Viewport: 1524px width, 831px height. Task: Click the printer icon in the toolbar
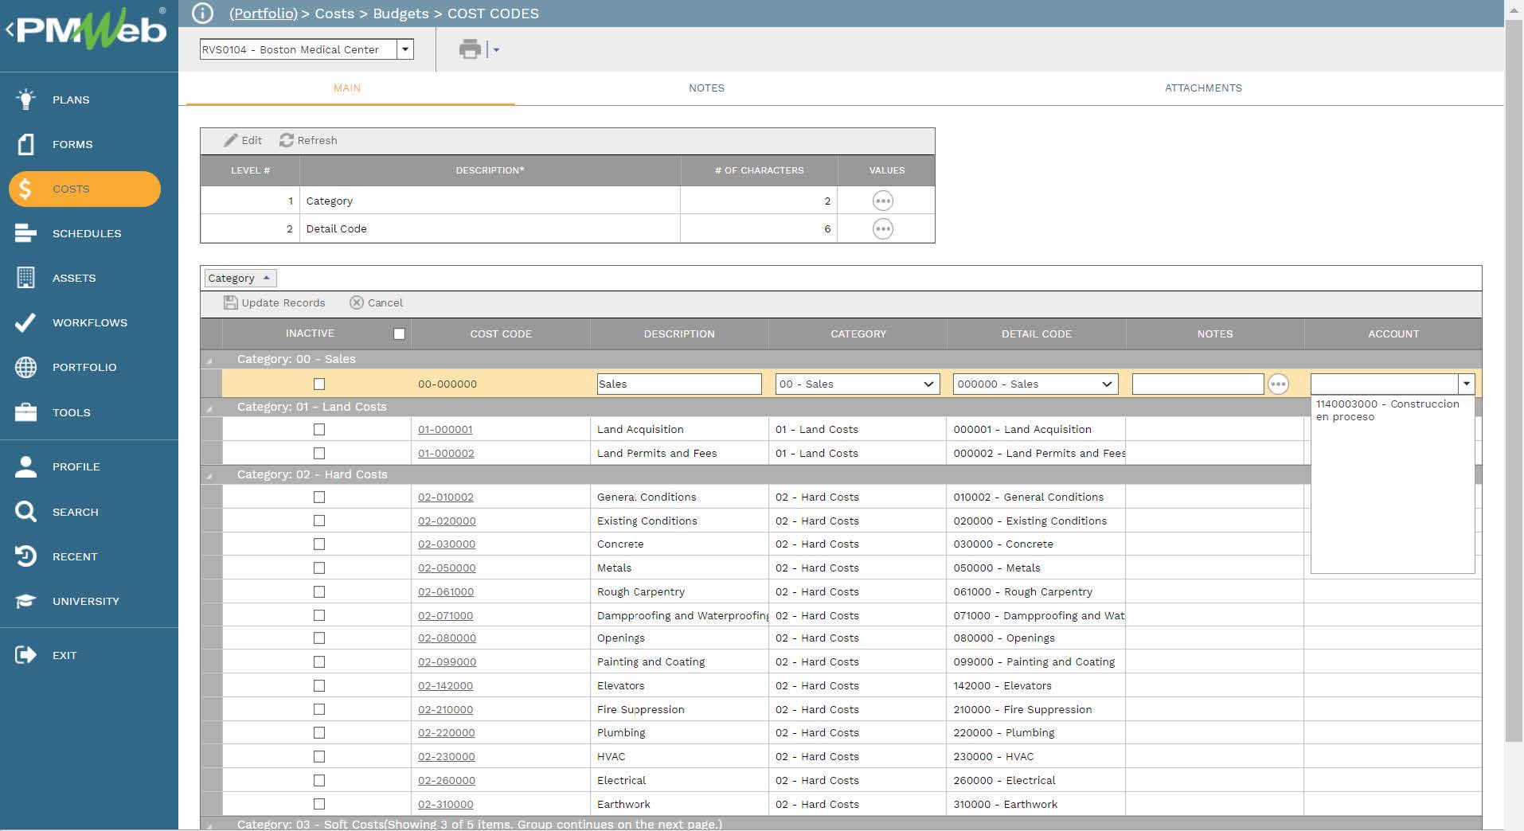(470, 49)
